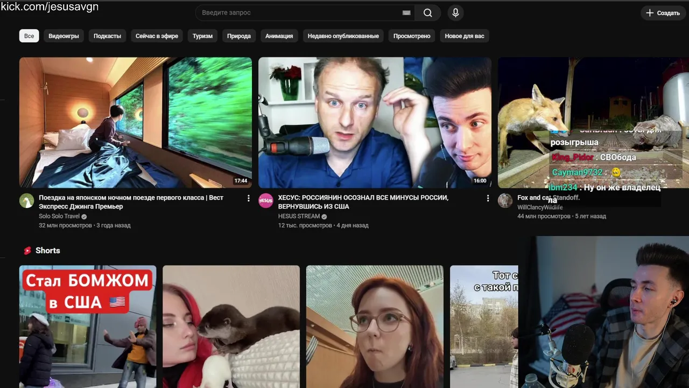
Task: Open the on-screen keyboard icon in search
Action: (406, 13)
